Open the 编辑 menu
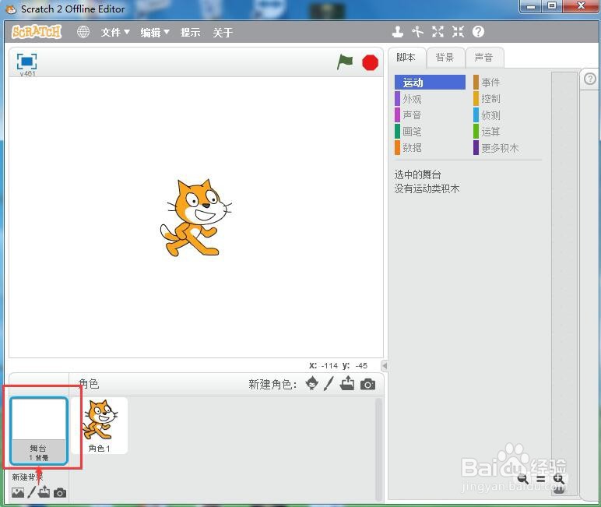 (x=154, y=32)
